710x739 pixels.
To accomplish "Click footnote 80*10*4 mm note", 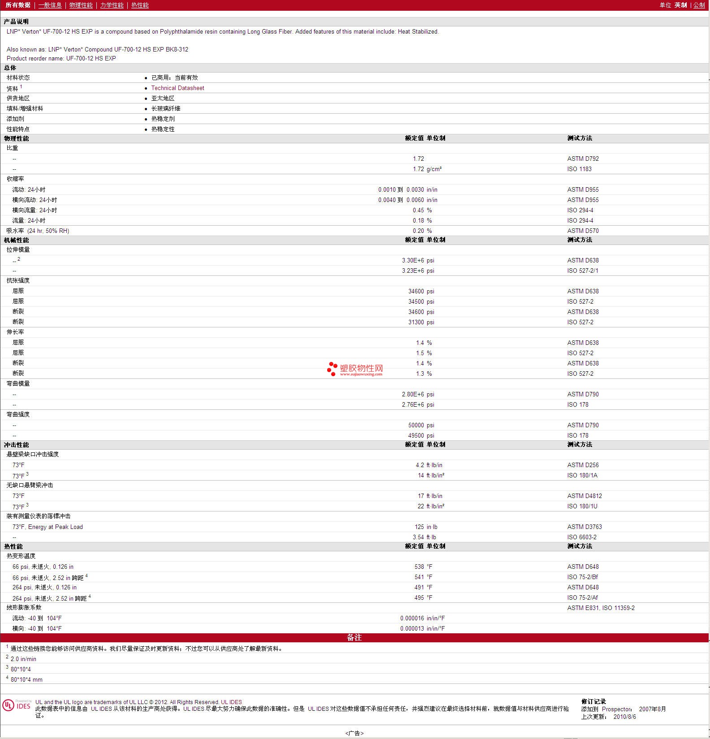I will (26, 679).
